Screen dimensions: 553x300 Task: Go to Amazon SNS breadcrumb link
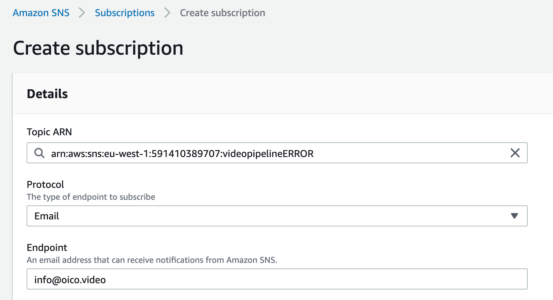(41, 13)
